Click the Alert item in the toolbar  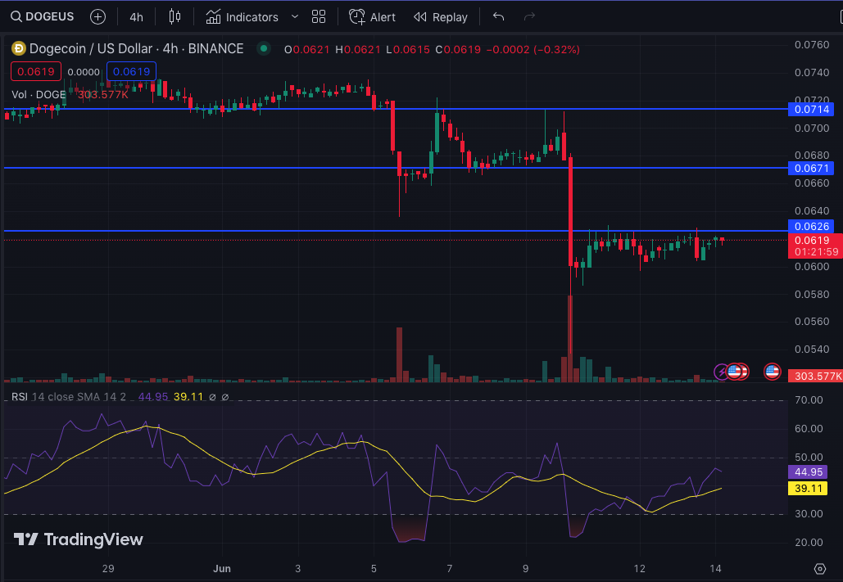(x=372, y=16)
